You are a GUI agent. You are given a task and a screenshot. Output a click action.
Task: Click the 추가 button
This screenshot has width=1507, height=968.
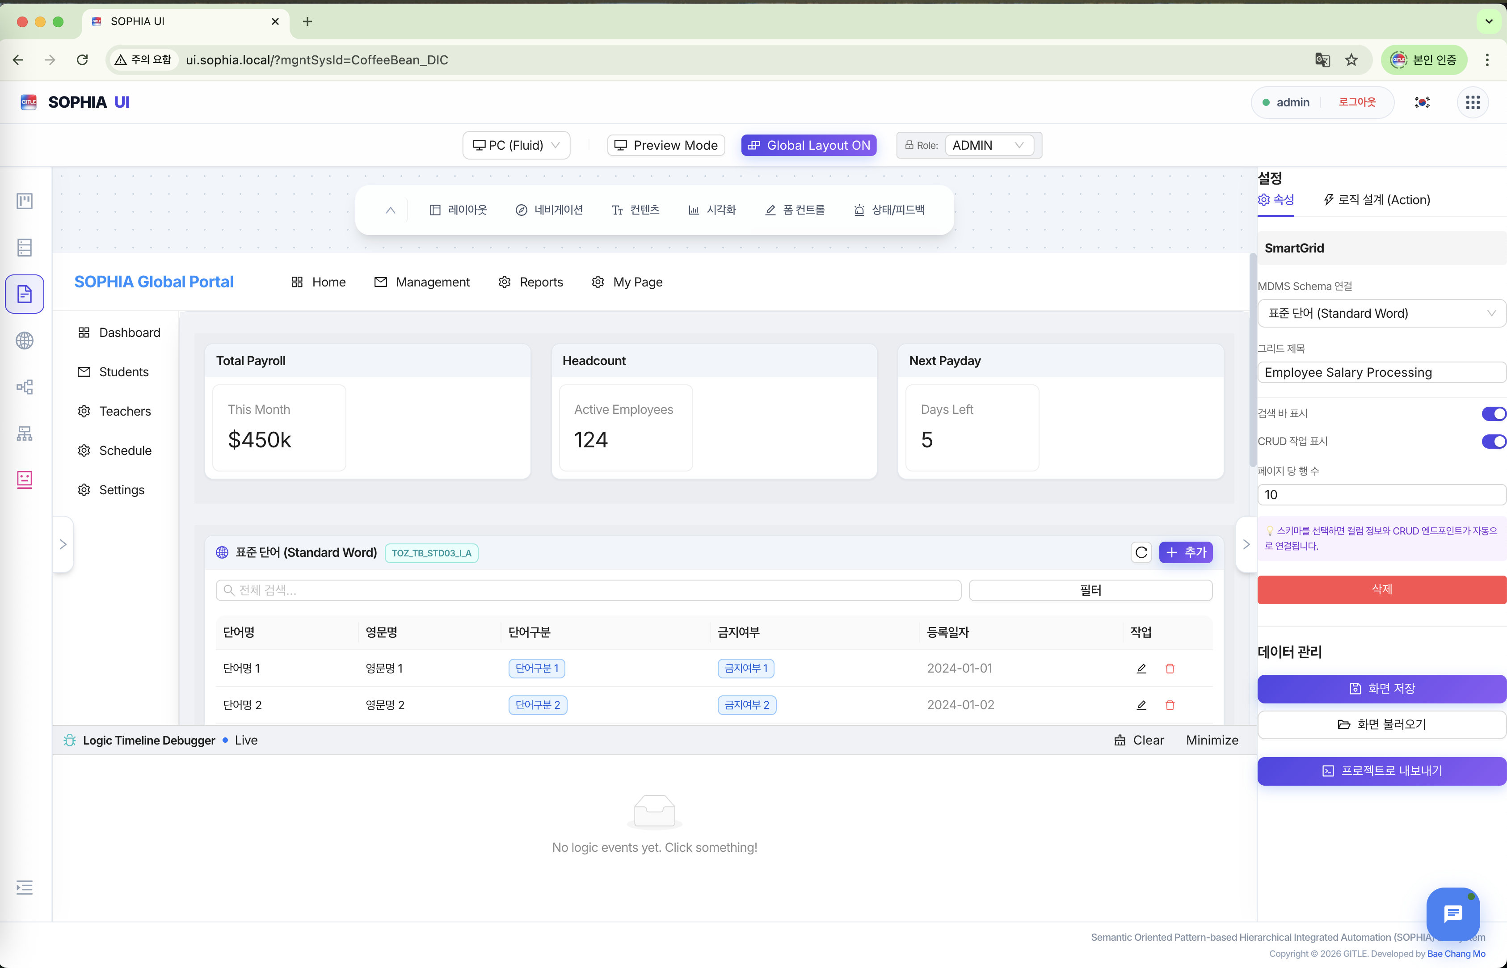(x=1185, y=552)
